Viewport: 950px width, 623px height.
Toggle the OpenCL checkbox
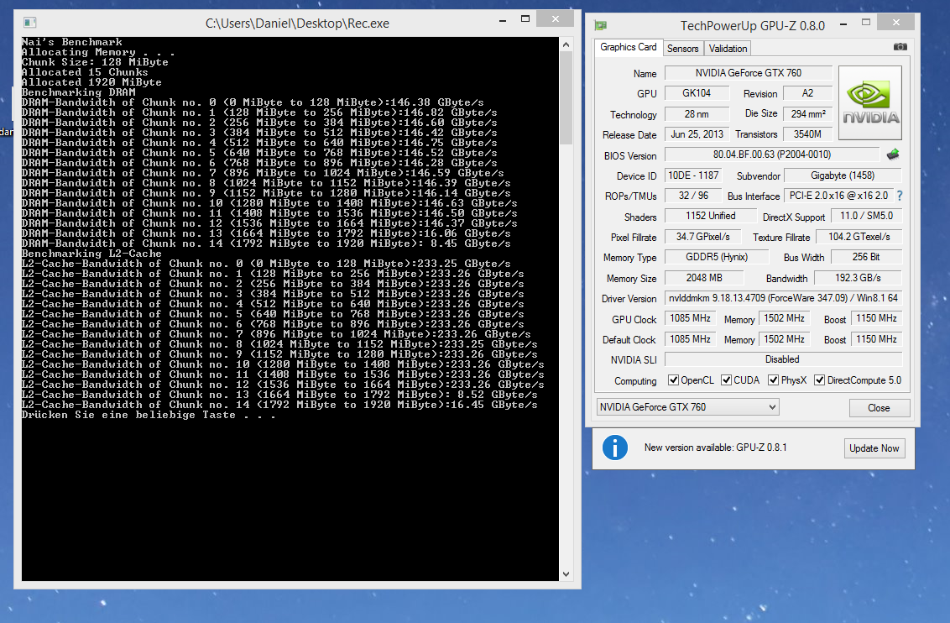[673, 380]
